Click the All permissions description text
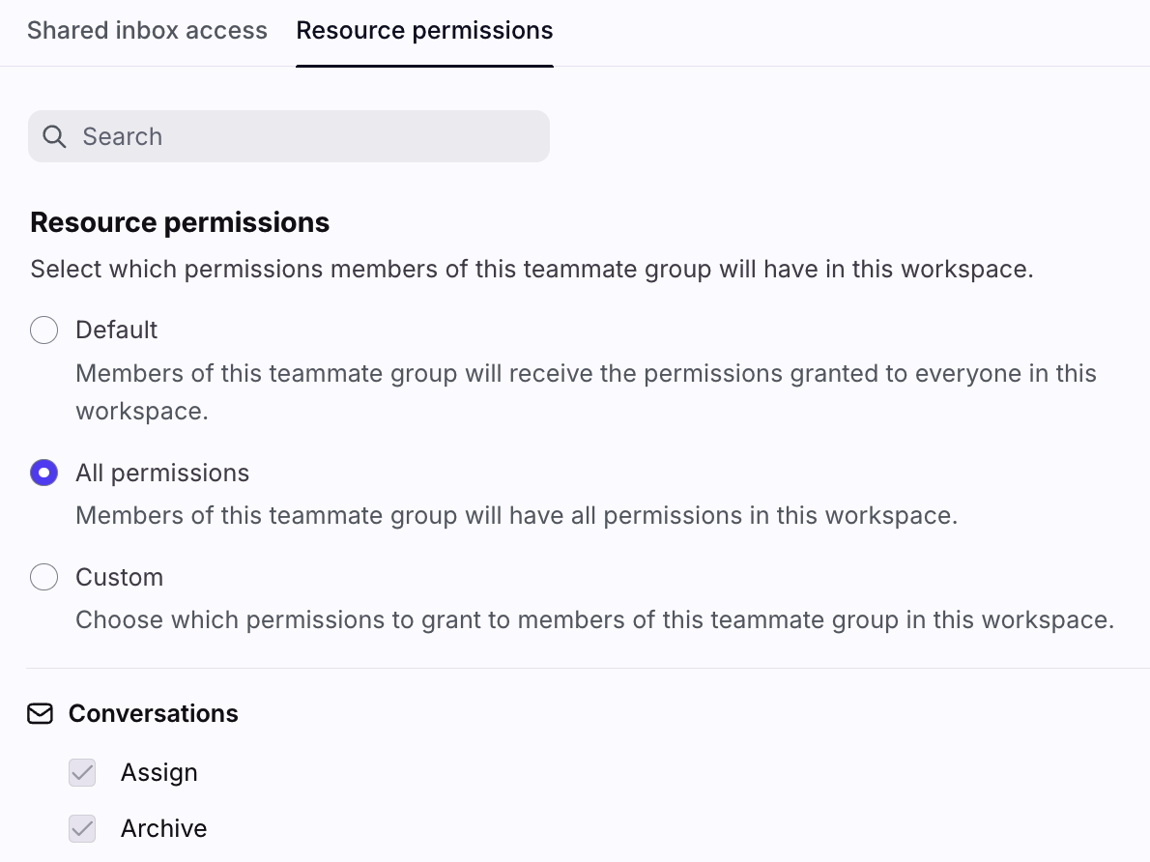The height and width of the screenshot is (862, 1150). (x=516, y=515)
